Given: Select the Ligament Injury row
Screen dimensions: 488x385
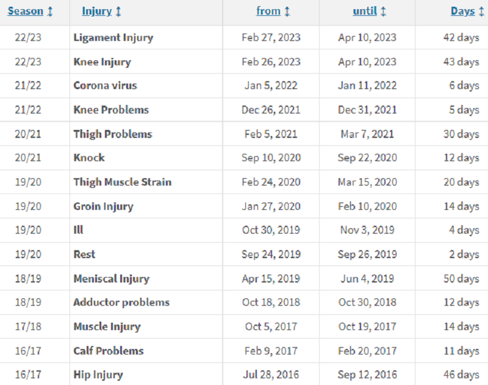Looking at the screenshot, I should (113, 37).
